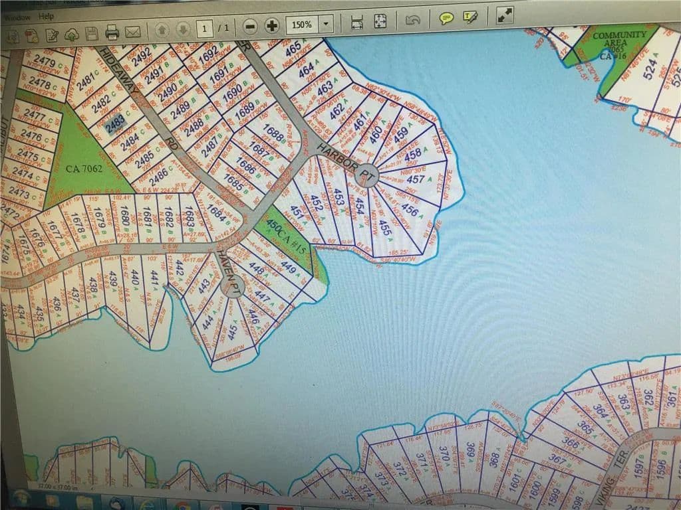
Task: Click the HAVEN PT street label
Action: click(x=229, y=272)
